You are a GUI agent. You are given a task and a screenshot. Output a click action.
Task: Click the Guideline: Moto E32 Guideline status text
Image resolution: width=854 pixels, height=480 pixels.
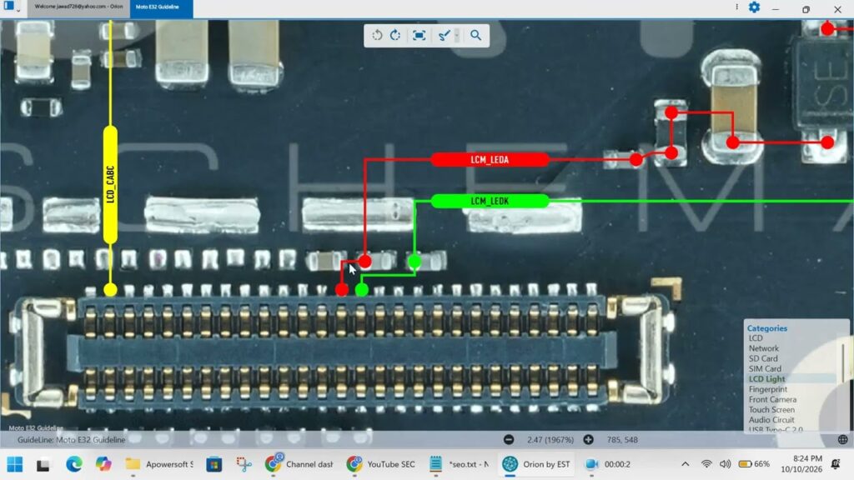pyautogui.click(x=72, y=440)
